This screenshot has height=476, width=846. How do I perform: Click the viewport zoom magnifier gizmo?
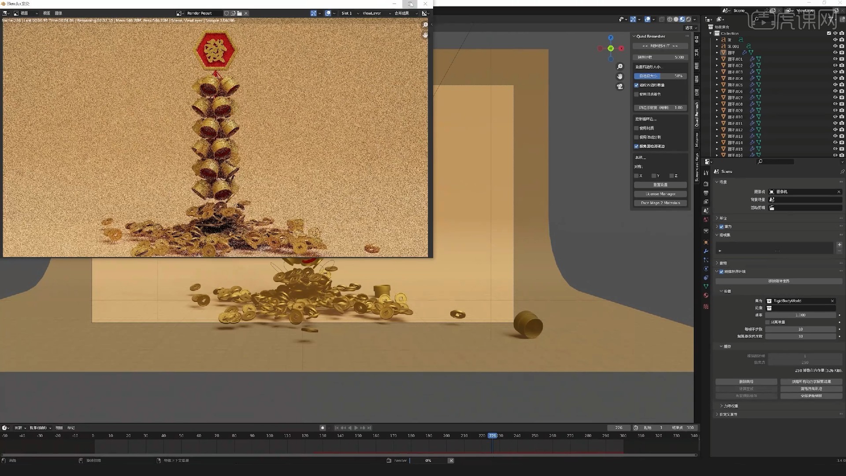coord(620,67)
